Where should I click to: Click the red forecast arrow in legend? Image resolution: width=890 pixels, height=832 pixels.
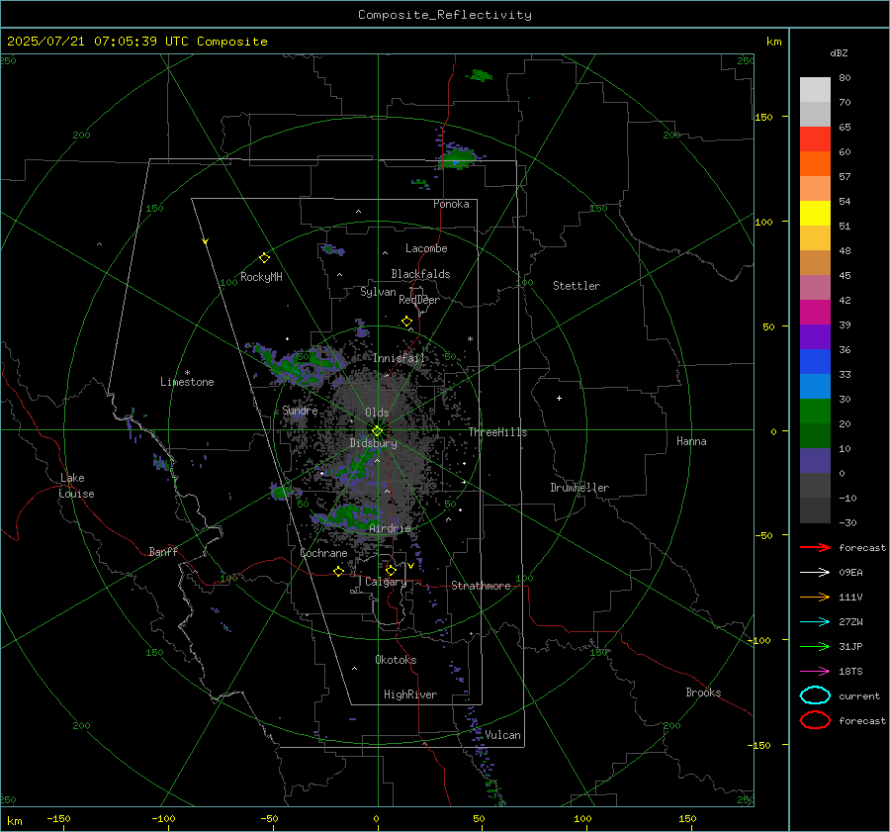click(815, 547)
